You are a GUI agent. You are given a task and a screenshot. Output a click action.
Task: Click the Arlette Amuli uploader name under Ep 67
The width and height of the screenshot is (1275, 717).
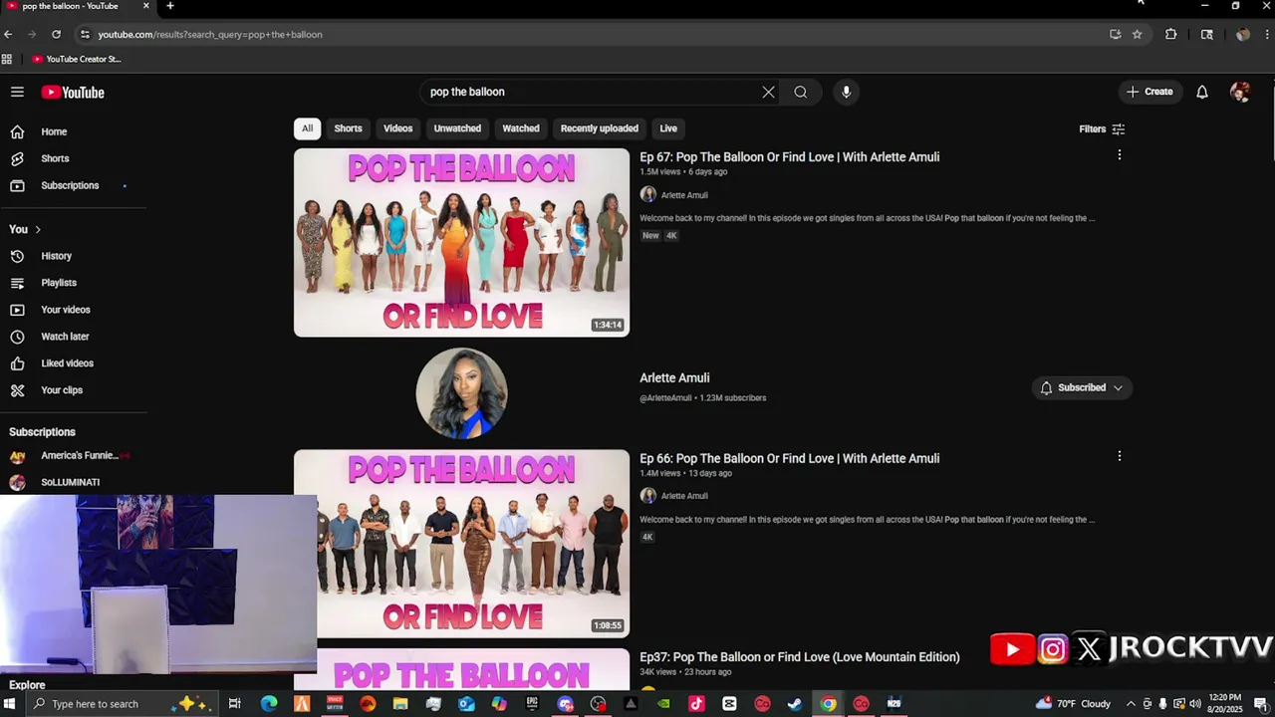point(684,195)
